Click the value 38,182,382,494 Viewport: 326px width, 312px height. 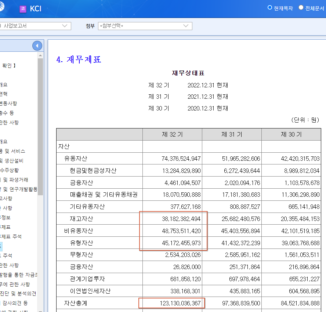tap(181, 219)
